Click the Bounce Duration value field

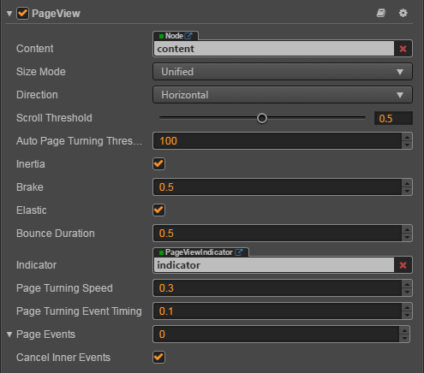pos(278,234)
